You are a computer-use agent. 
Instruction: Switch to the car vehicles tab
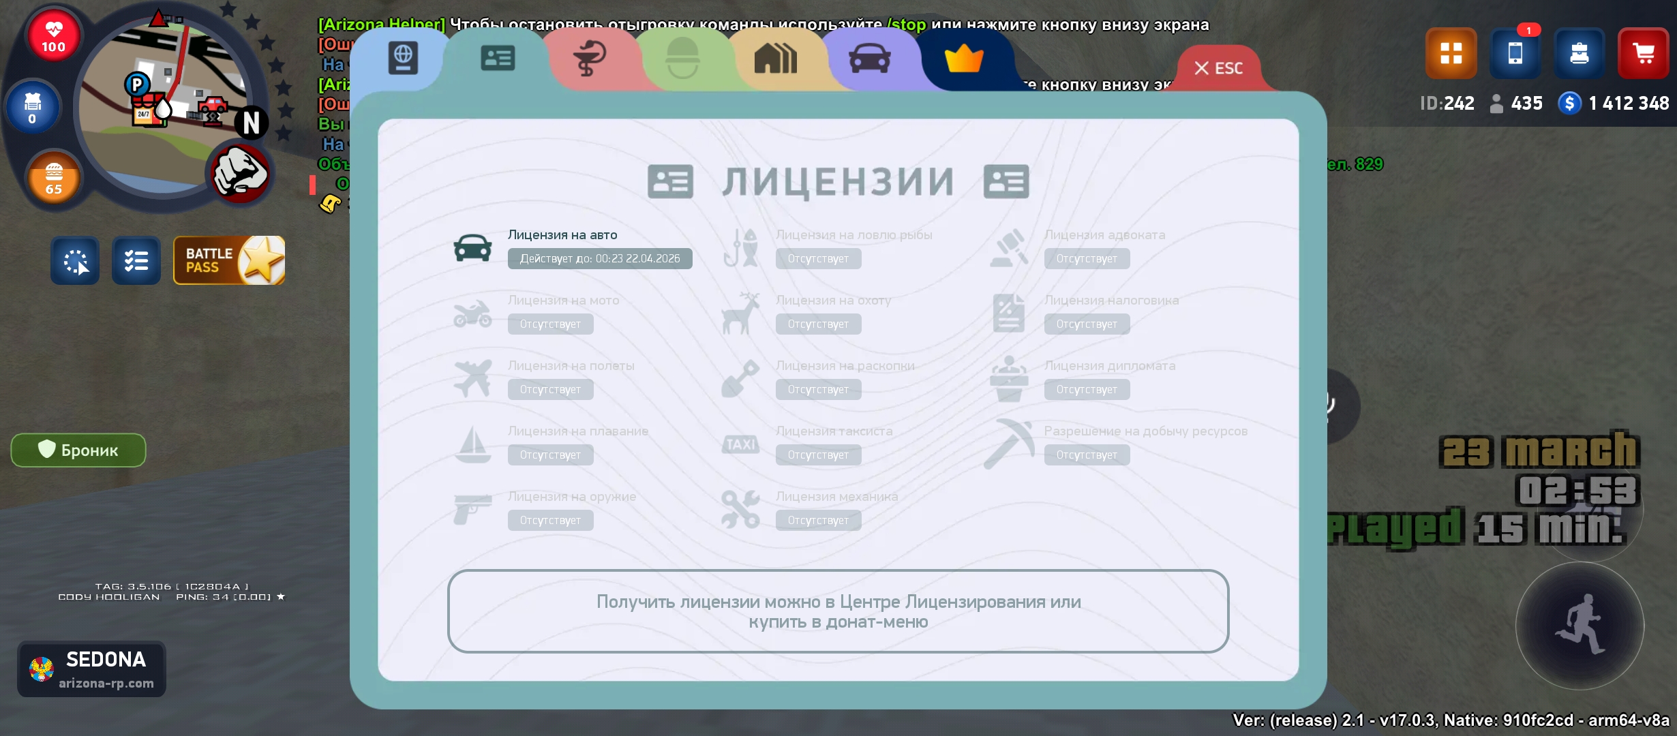point(869,59)
